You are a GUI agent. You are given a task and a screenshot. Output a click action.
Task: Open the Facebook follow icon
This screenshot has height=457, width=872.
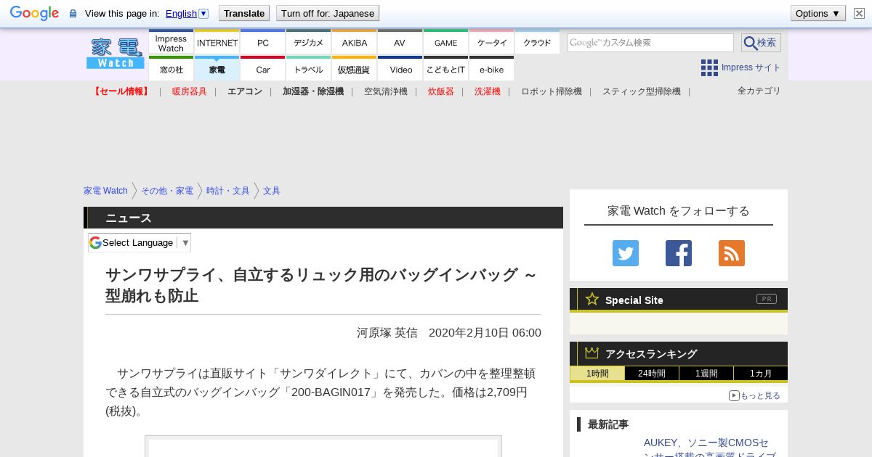pyautogui.click(x=679, y=253)
